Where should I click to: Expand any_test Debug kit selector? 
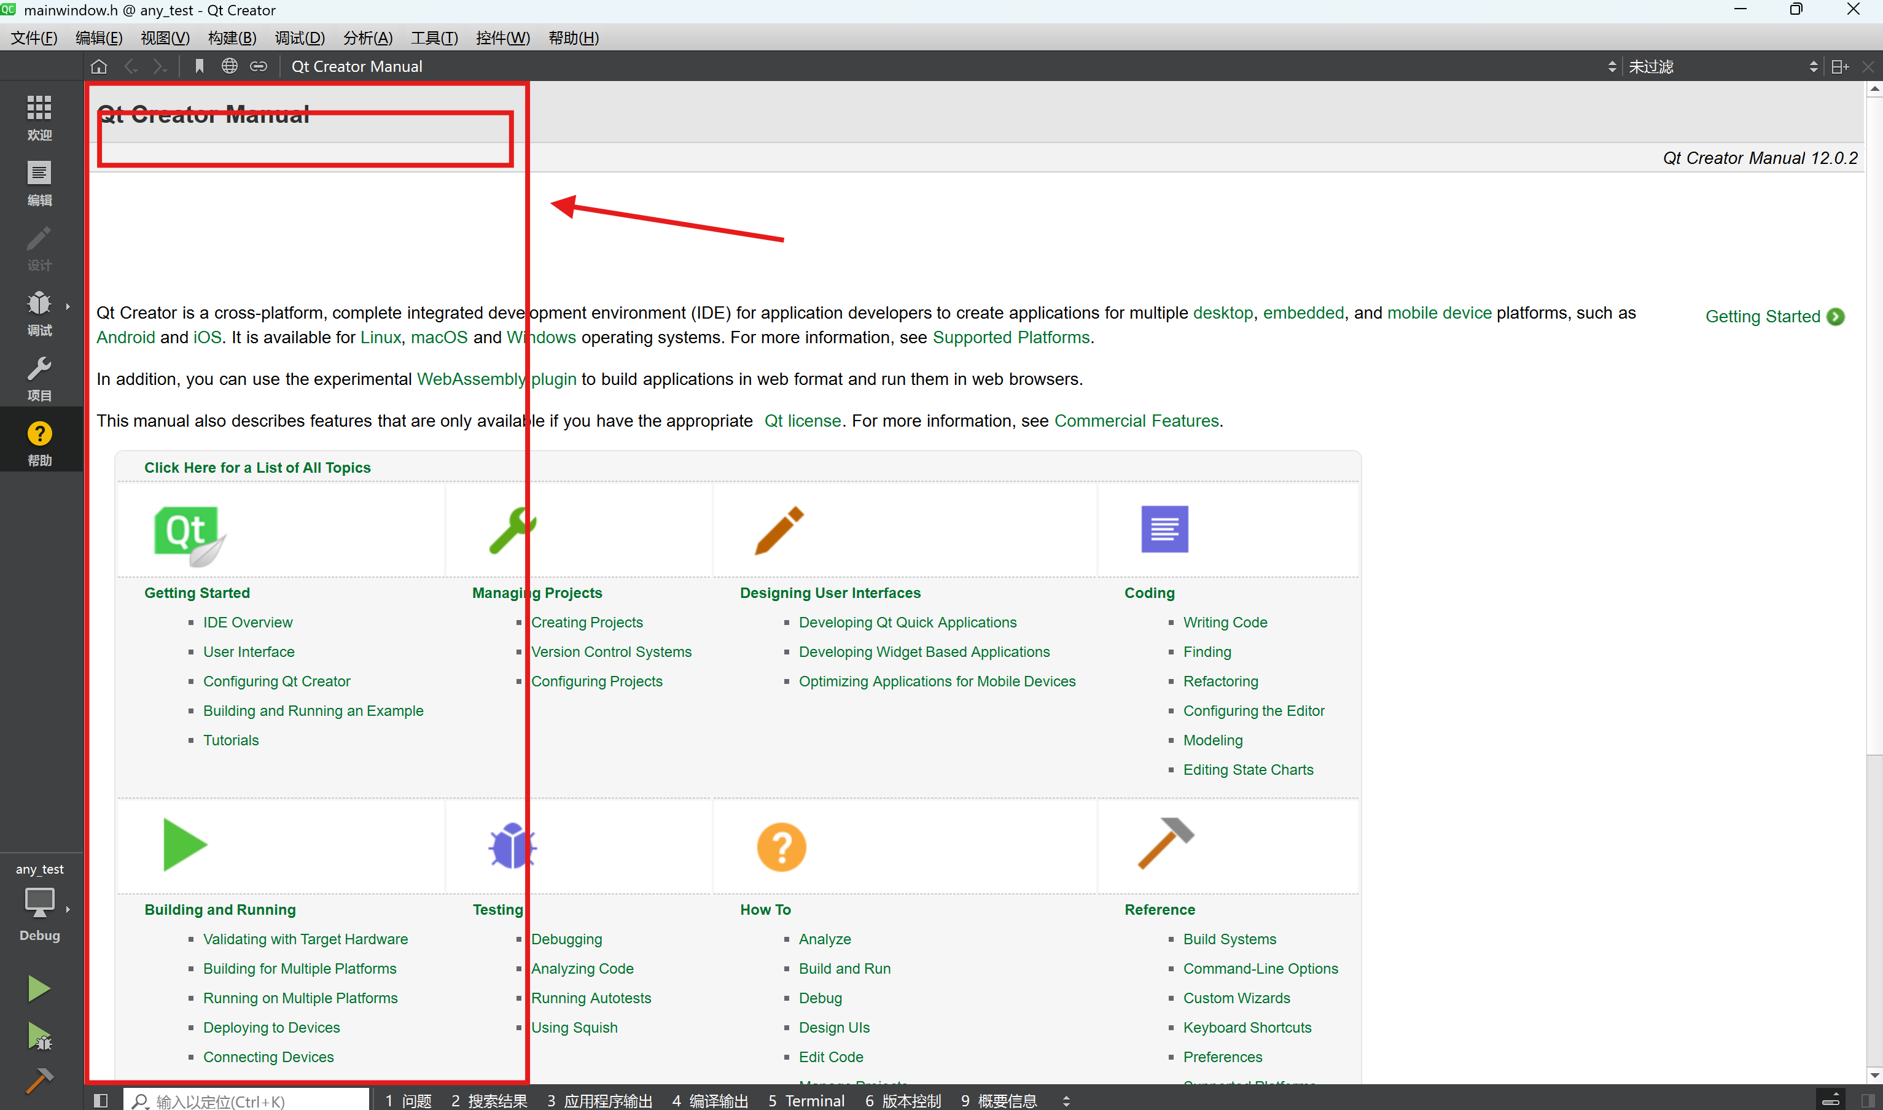pyautogui.click(x=41, y=904)
